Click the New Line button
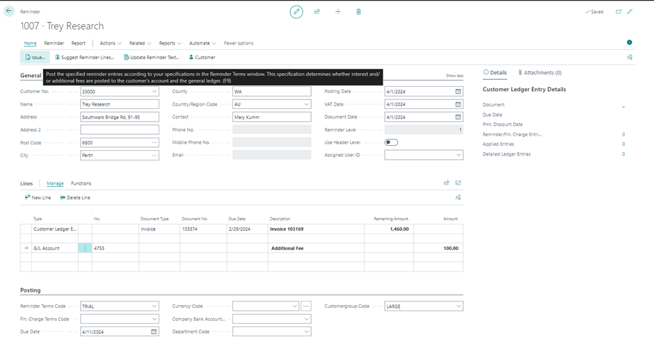This screenshot has width=654, height=355. [38, 197]
